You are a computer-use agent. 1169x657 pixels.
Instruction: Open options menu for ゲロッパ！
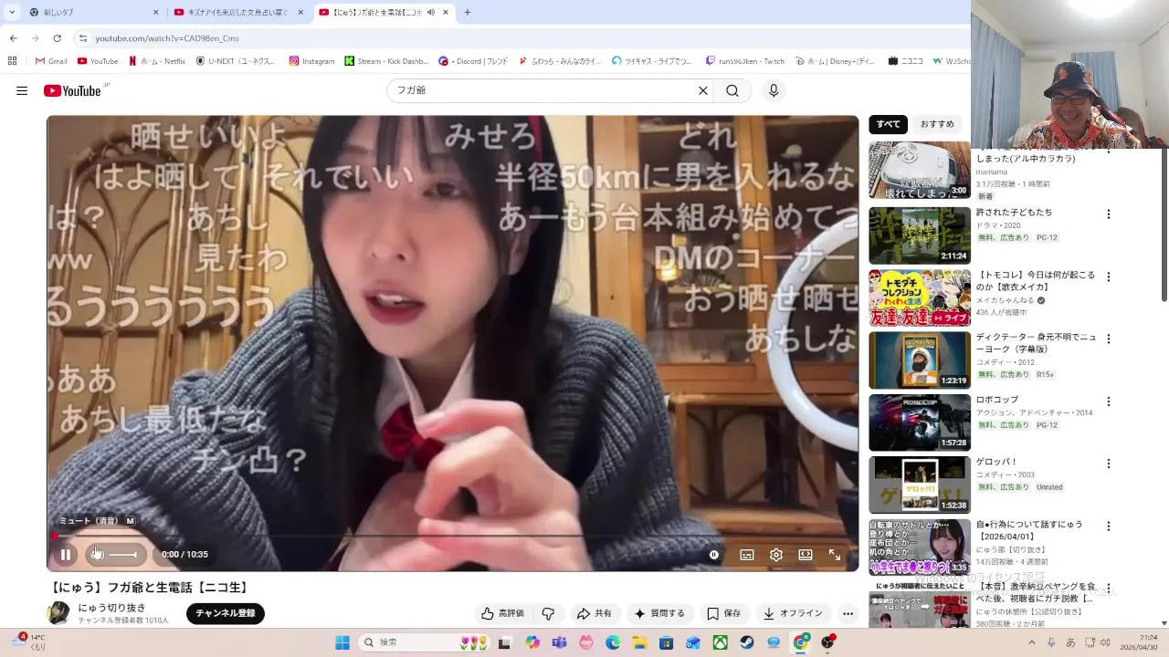click(1109, 464)
